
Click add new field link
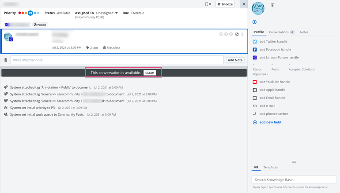270,122
